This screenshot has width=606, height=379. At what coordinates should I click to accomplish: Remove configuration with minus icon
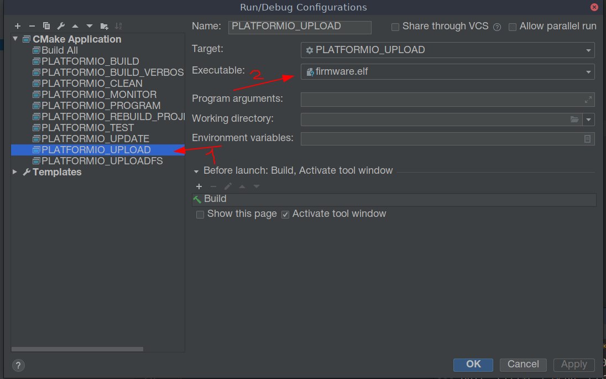click(x=32, y=26)
